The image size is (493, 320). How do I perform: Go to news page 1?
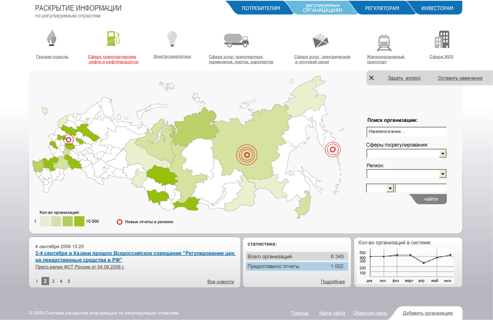pos(37,281)
